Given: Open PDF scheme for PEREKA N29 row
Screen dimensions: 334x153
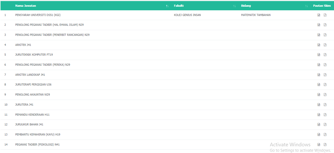Looking at the screenshot, I should tap(325, 65).
